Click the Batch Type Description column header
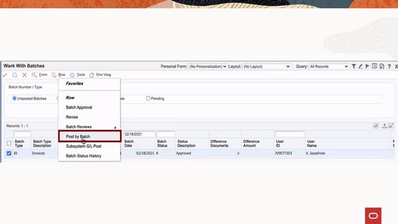This screenshot has height=224, width=398. [x=42, y=144]
